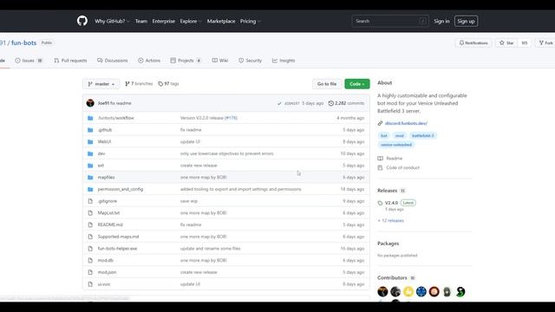The height and width of the screenshot is (312, 555).
Task: Click Joe91's commit author avatar
Action: pyautogui.click(x=90, y=103)
